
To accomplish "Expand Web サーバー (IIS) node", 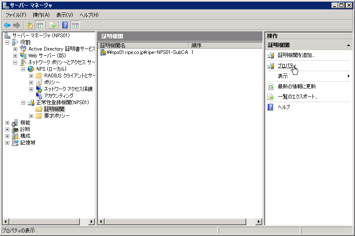I will click(x=15, y=56).
